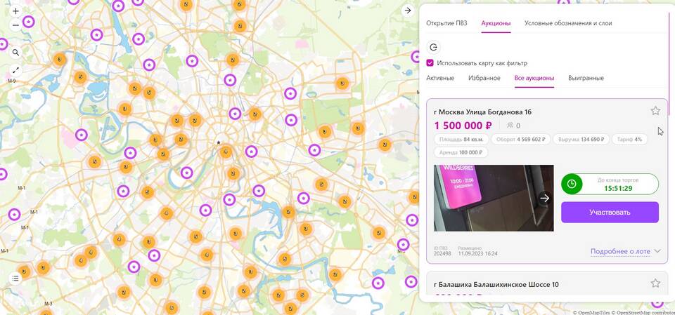The image size is (675, 315).
Task: Open the Wildberries pickup point photo
Action: 485,198
